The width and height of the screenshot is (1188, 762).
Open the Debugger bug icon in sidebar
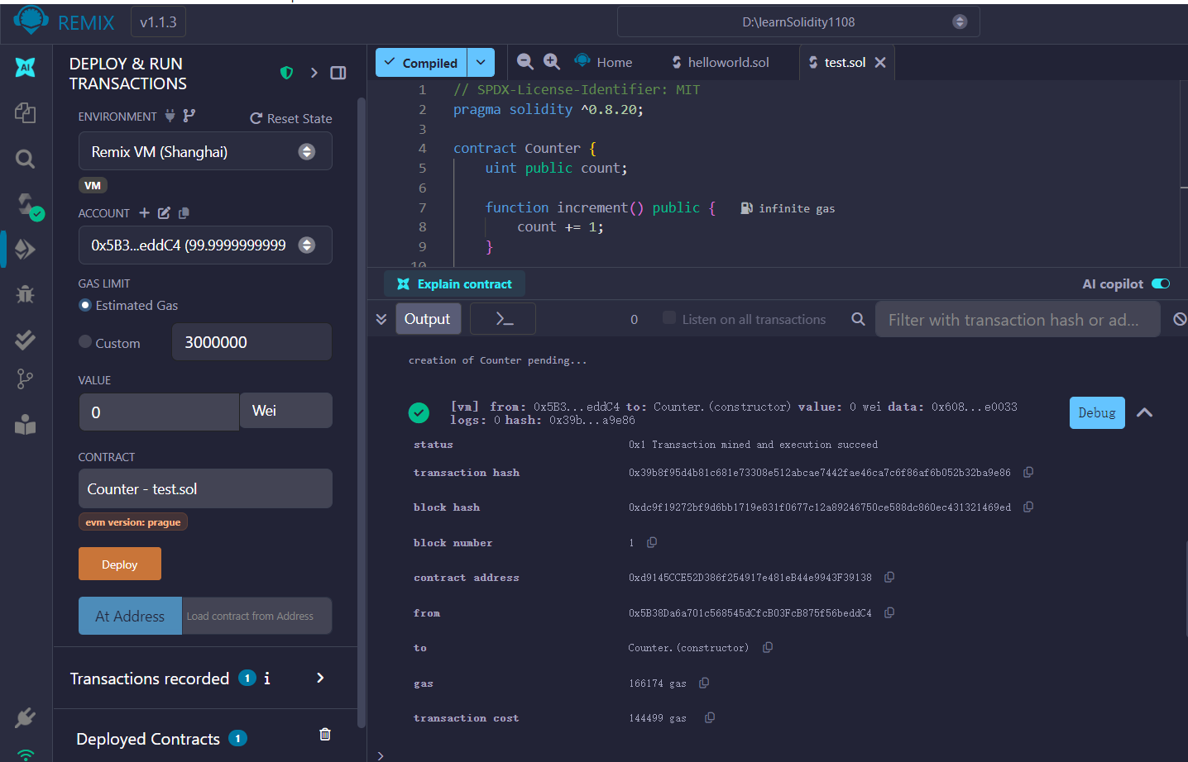[25, 294]
